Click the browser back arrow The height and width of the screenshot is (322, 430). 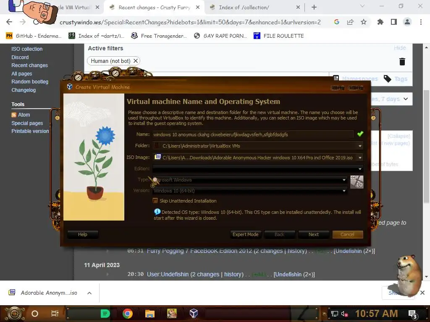[9, 22]
